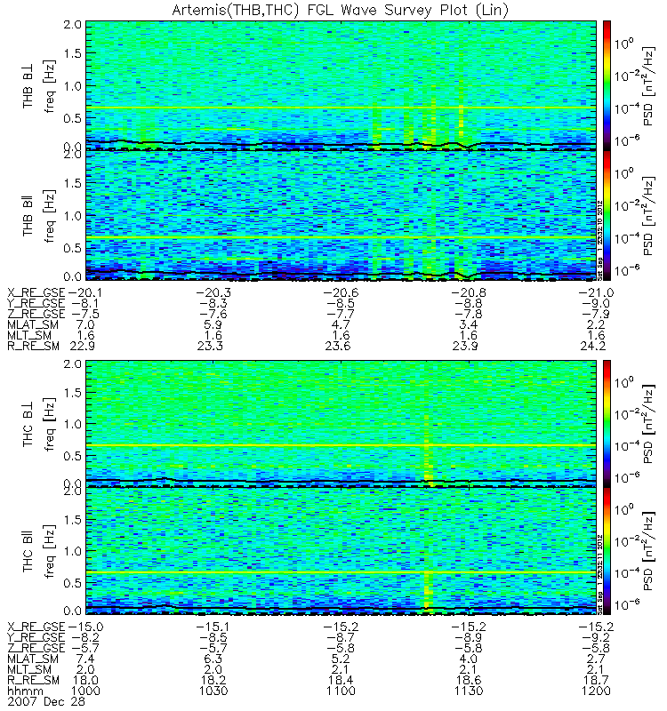Click the Y_RE_GSE value '-8.1'
Image resolution: width=667 pixels, height=711 pixels.
coord(85,303)
